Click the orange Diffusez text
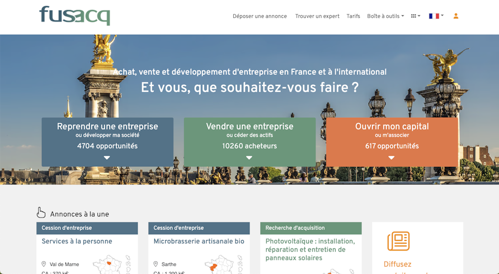 coord(398,264)
